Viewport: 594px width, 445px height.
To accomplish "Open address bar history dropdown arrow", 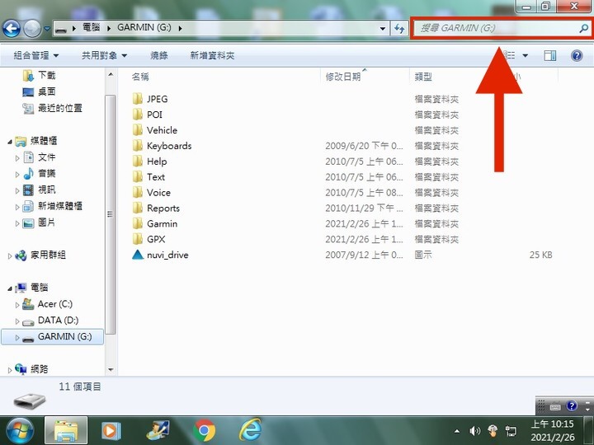I will (x=383, y=28).
